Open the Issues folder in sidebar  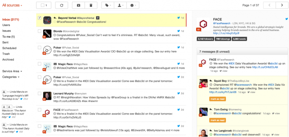click(7, 31)
